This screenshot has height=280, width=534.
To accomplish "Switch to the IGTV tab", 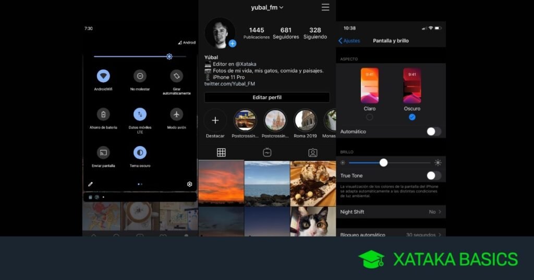I will pyautogui.click(x=267, y=152).
